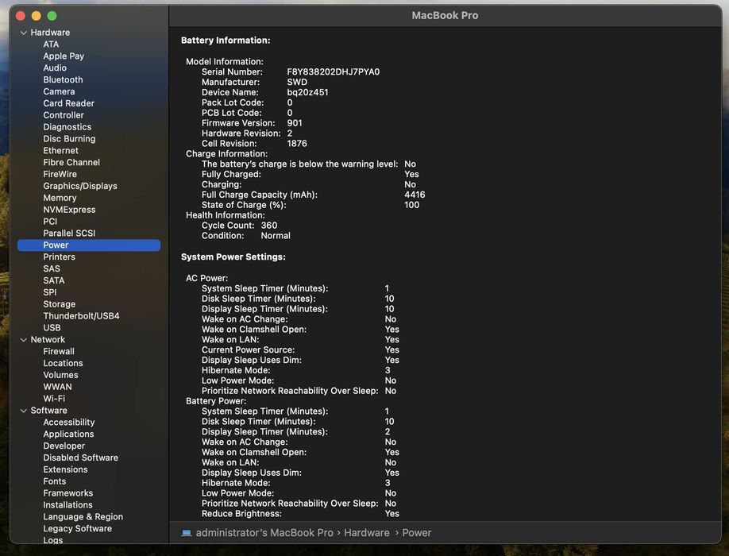Image resolution: width=729 pixels, height=556 pixels.
Task: Click Power in the path bar
Action: (x=417, y=533)
